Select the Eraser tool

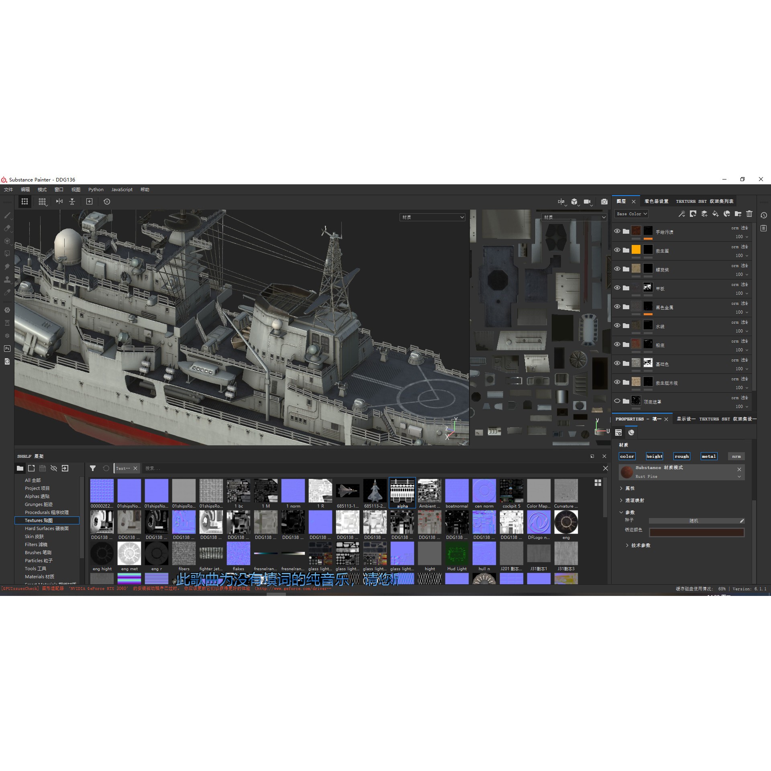[7, 228]
